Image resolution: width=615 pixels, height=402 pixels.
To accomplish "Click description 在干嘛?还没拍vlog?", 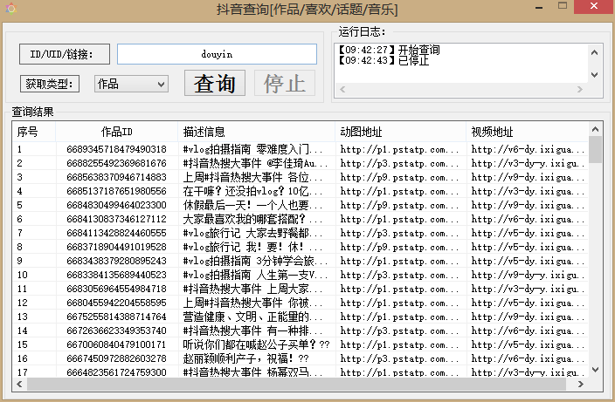I will 252,191.
